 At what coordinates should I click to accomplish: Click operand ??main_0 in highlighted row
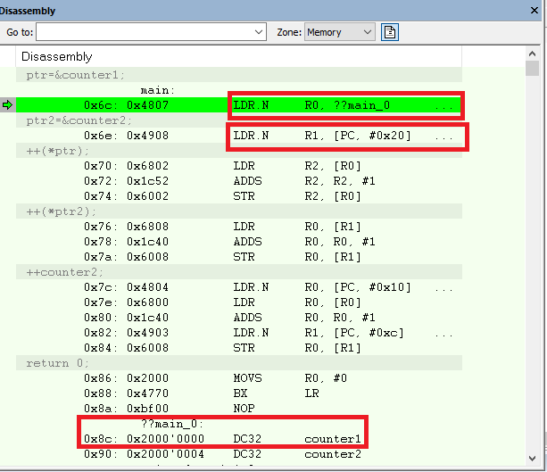tap(361, 105)
